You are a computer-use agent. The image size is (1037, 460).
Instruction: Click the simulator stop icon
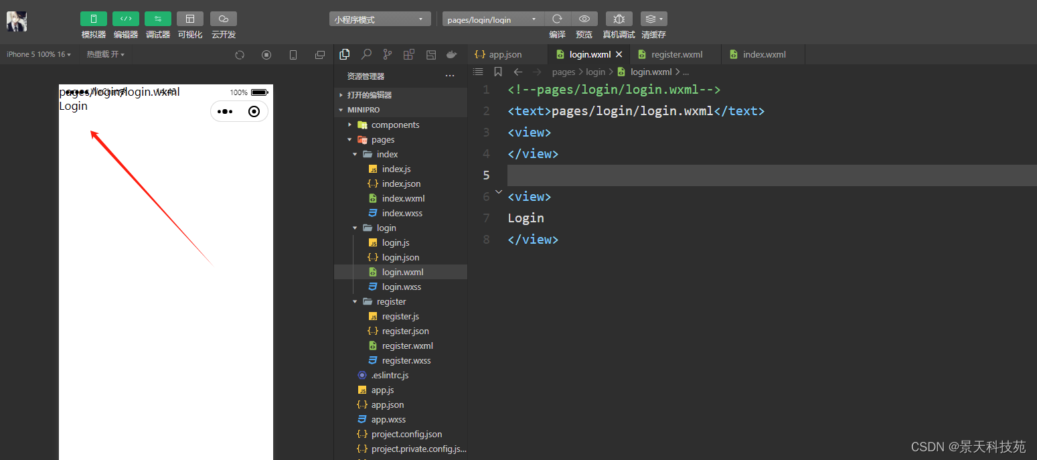coord(266,55)
